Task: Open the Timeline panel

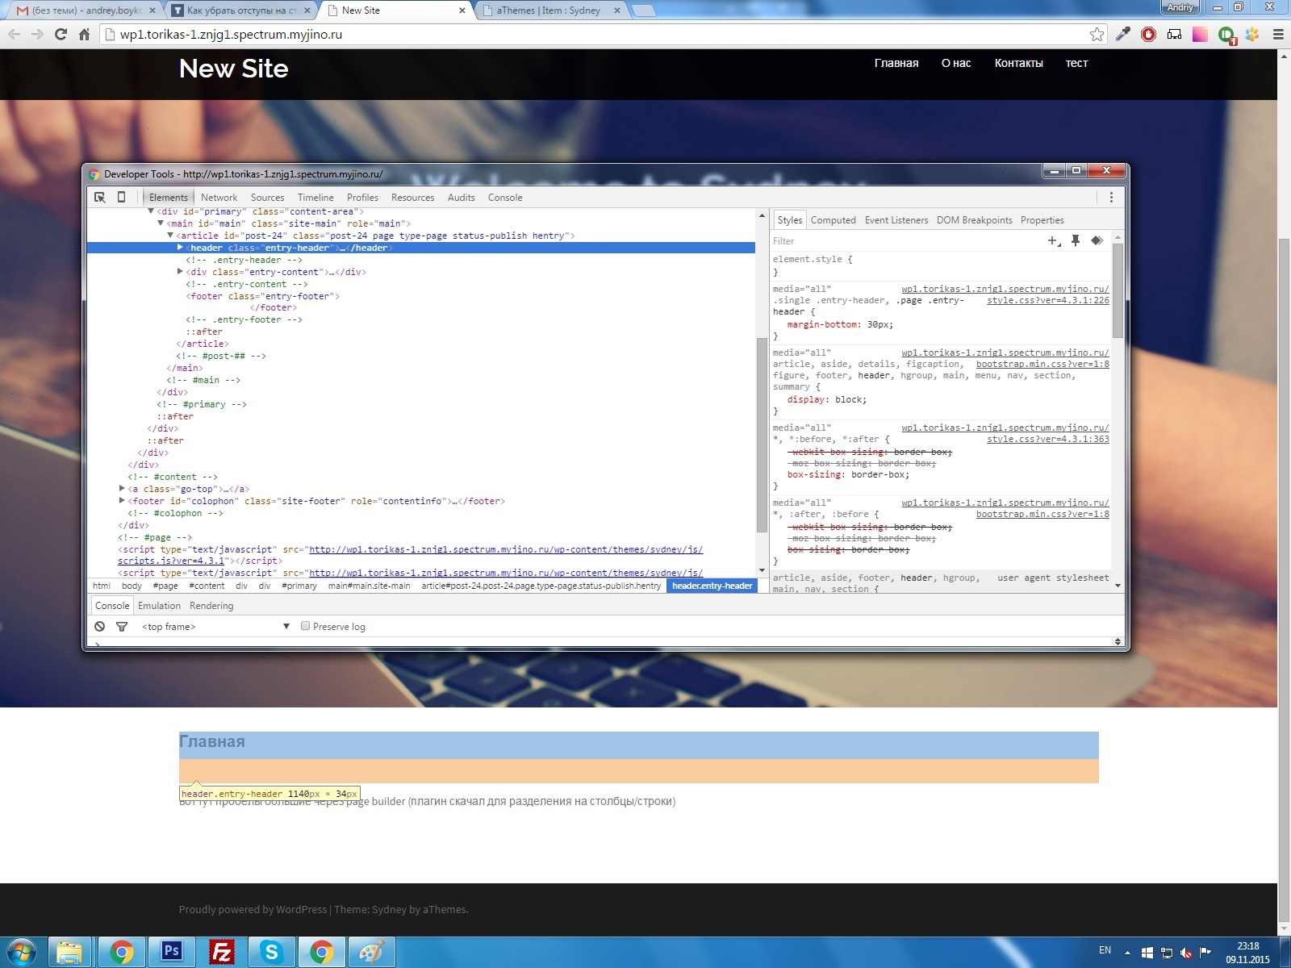Action: [x=315, y=197]
